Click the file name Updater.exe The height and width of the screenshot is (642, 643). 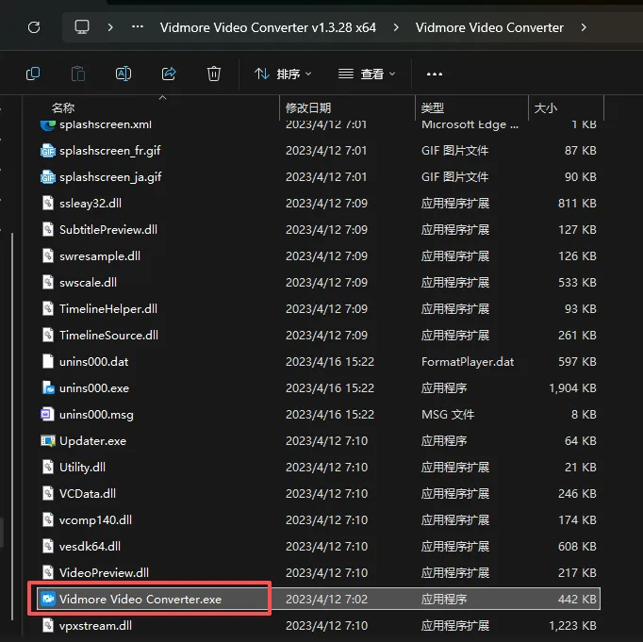coord(92,441)
